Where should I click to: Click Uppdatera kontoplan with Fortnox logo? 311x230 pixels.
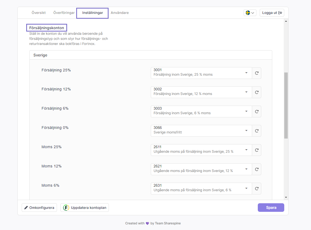[85, 208]
